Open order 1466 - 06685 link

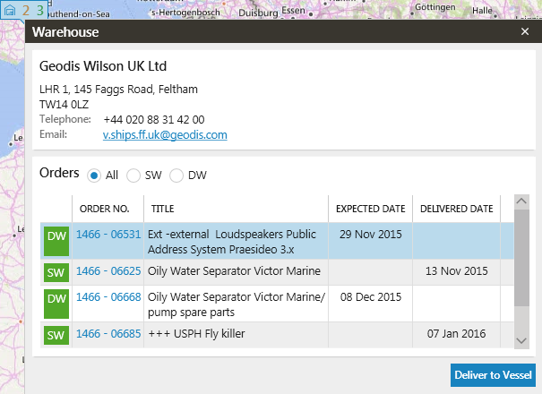pos(108,334)
